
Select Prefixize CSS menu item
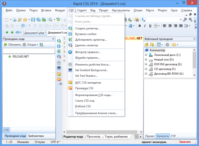[96, 106]
